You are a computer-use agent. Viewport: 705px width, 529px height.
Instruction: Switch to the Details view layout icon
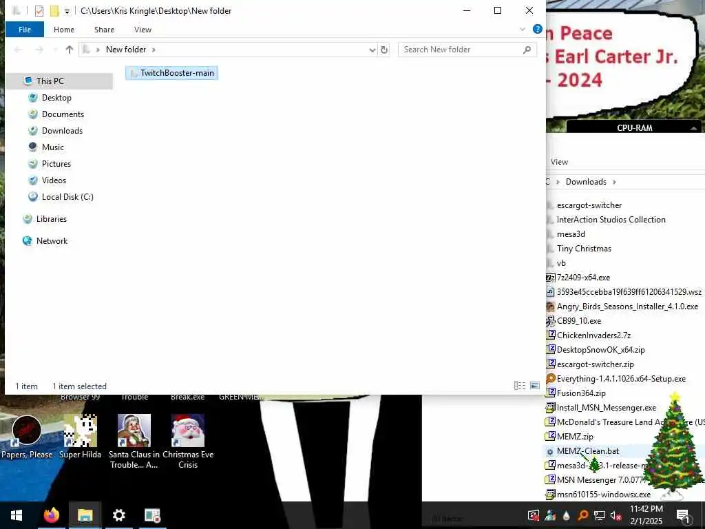(x=520, y=386)
